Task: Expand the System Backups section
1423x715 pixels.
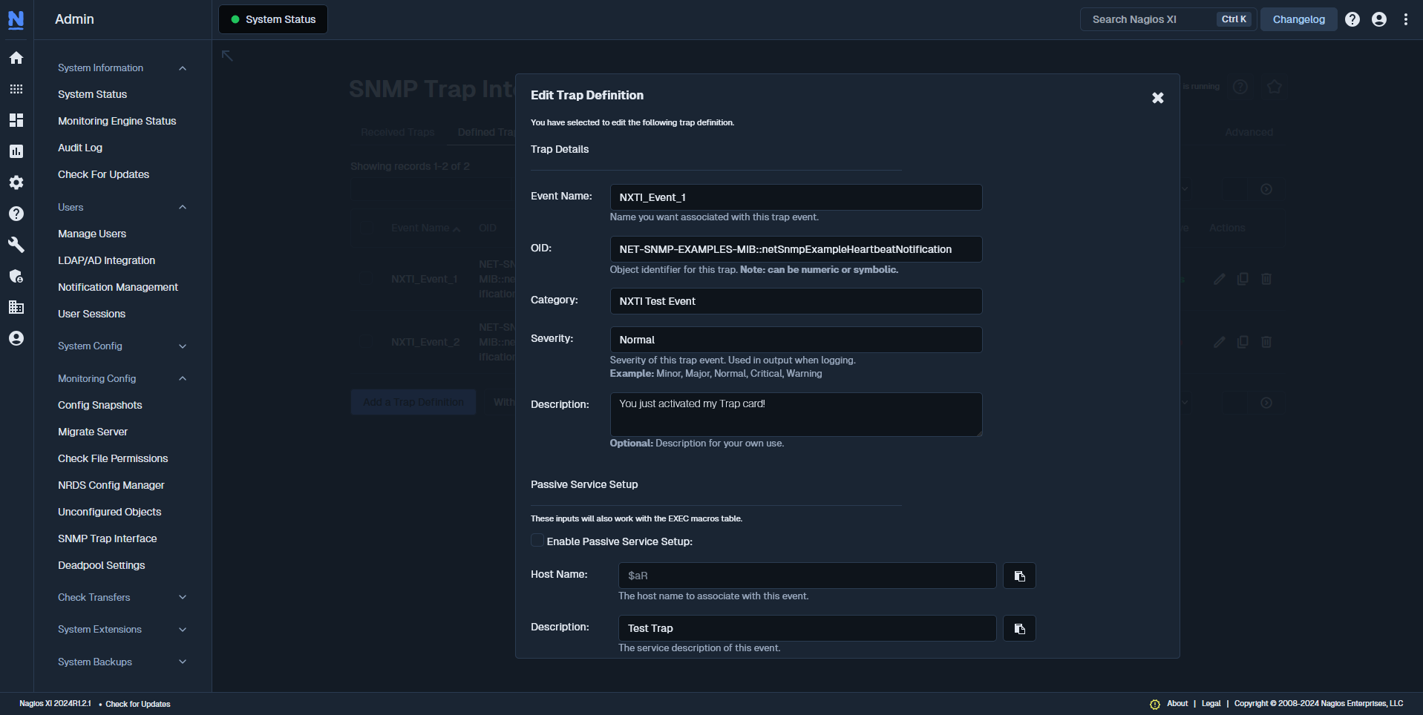Action: pos(122,662)
